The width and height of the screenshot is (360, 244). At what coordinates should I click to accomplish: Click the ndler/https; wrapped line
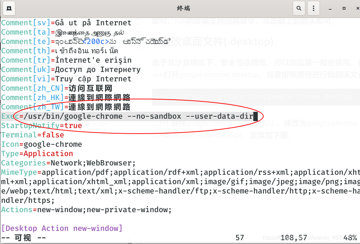(28, 200)
